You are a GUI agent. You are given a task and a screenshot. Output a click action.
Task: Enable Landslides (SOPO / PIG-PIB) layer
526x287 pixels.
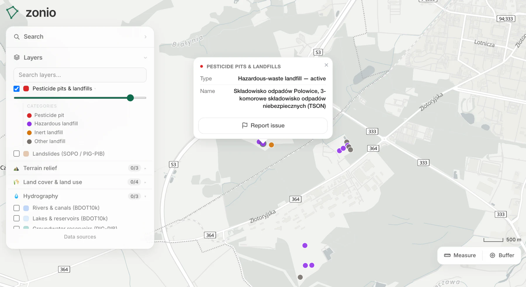17,154
